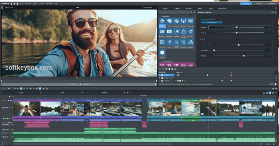This screenshot has height=146, width=279.
Task: Select the Farbe effect with palette icon
Action: click(x=169, y=23)
